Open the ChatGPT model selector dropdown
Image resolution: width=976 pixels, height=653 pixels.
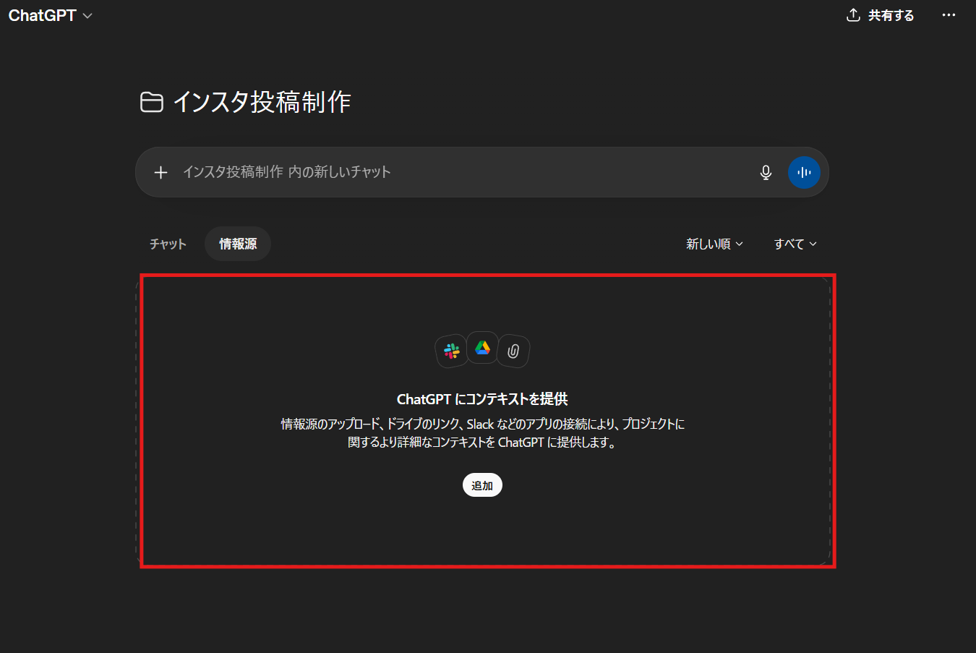pos(51,14)
